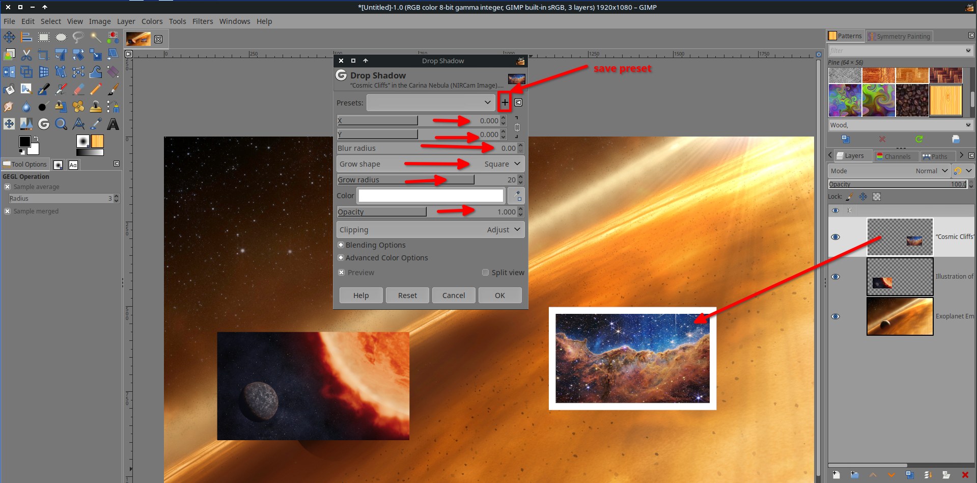This screenshot has height=483, width=977.
Task: Open the Grow shape dropdown
Action: tap(431, 164)
